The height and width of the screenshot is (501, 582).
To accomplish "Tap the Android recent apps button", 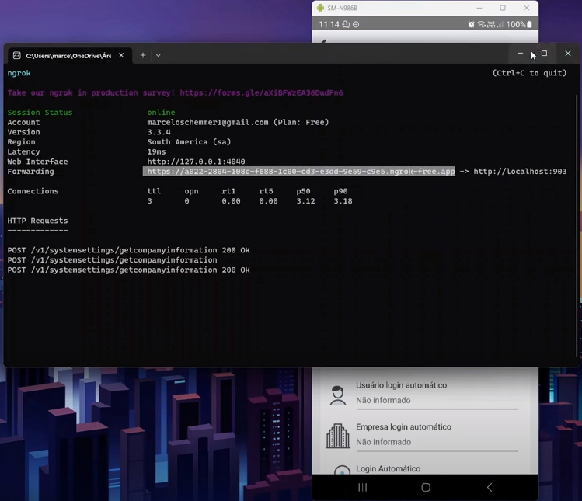I will 363,487.
